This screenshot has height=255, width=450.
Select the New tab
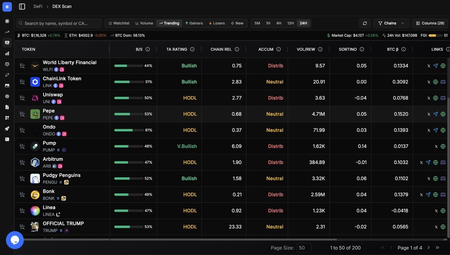[x=237, y=23]
